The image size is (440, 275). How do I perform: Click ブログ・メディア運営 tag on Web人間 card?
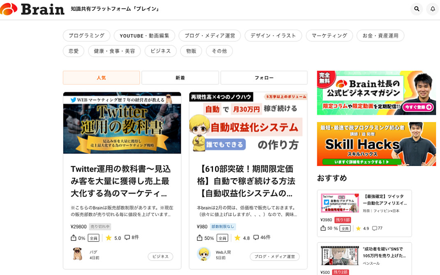275,257
